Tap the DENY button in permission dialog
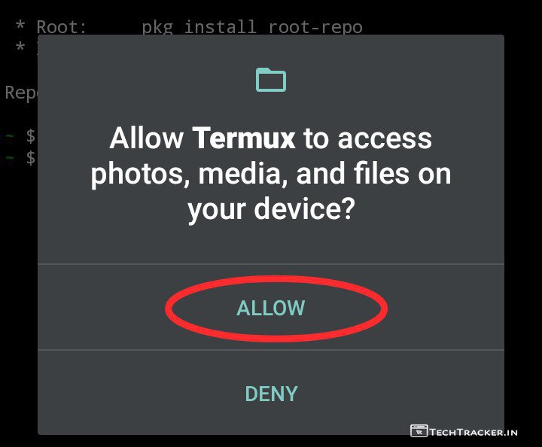This screenshot has height=447, width=542. point(271,394)
